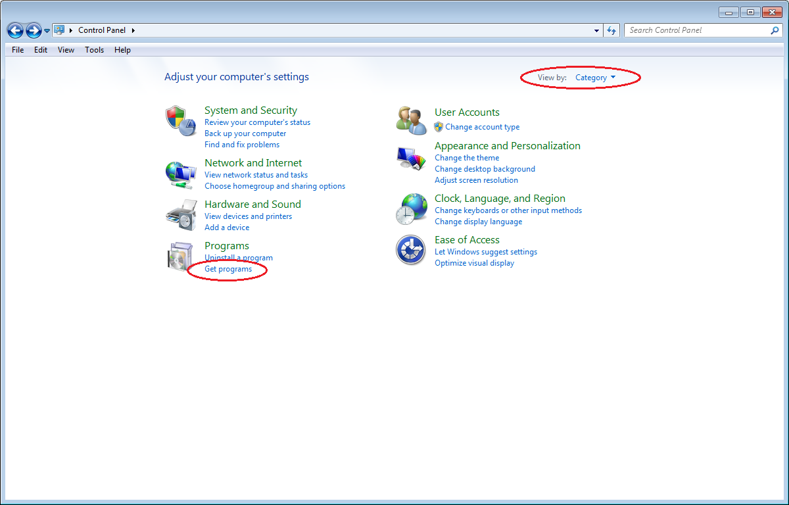
Task: Click the refresh button beside address bar
Action: coord(612,30)
